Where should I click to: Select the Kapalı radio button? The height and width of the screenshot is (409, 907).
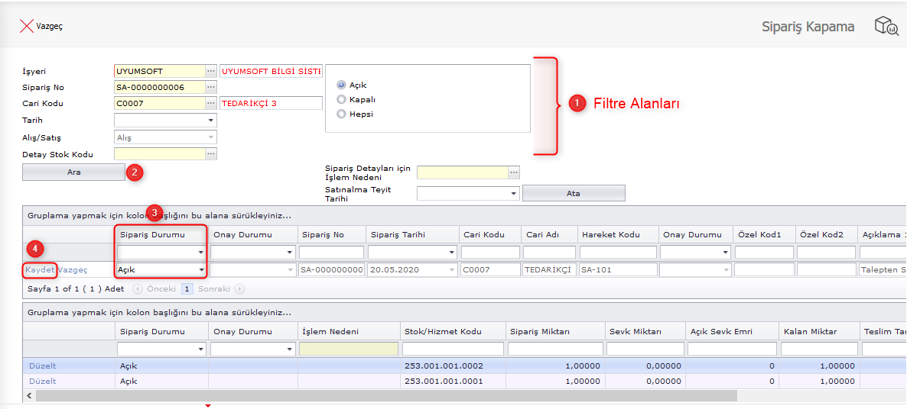341,99
